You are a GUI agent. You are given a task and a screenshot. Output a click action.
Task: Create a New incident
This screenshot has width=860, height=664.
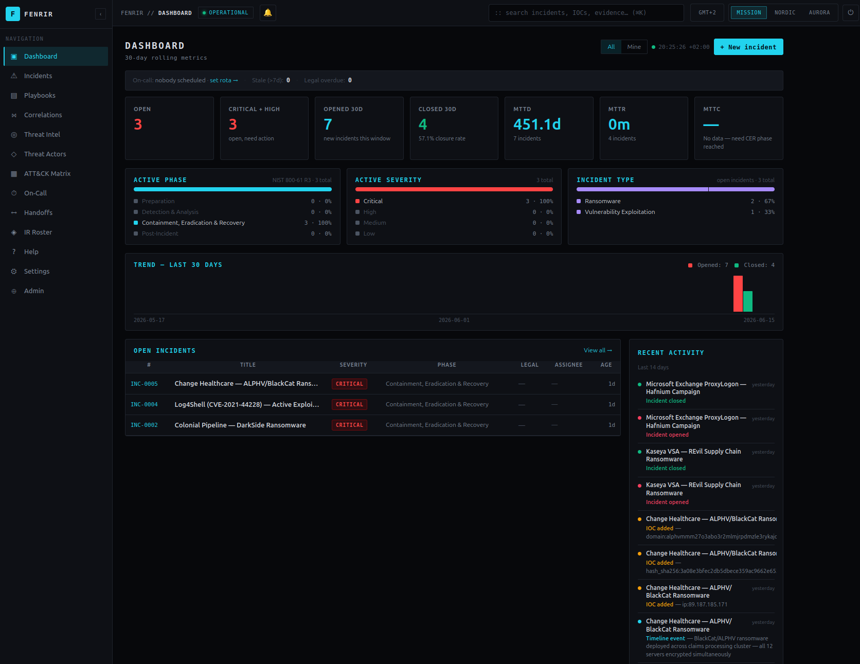pos(748,47)
